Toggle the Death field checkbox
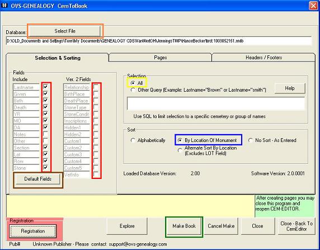 (45, 107)
